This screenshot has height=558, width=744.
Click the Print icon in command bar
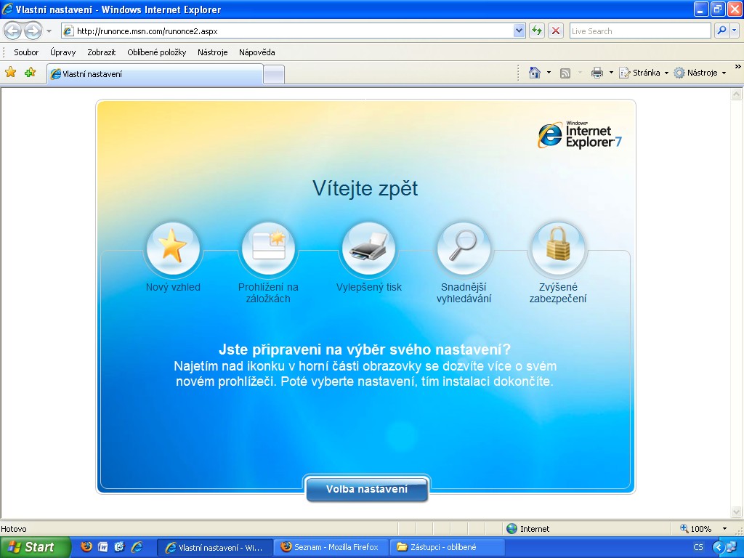pos(597,73)
